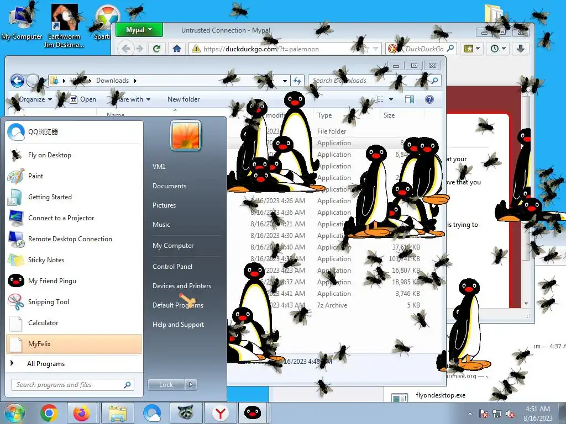Click the Lock button

[166, 385]
